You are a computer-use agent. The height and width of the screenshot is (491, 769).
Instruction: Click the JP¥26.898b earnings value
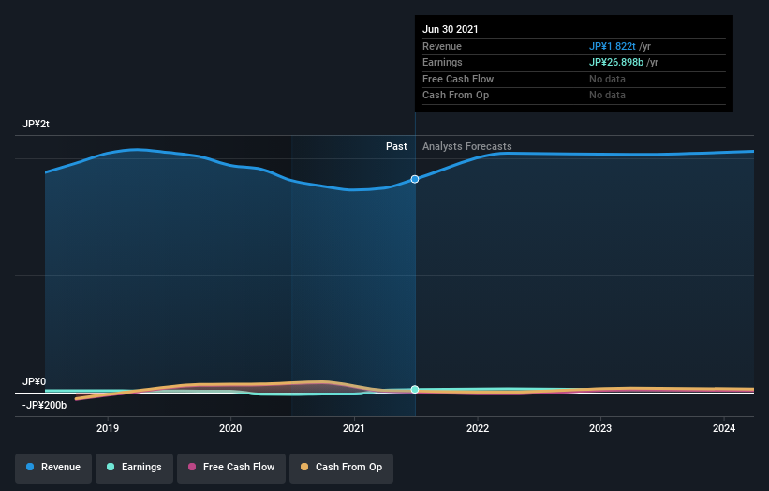pyautogui.click(x=616, y=62)
